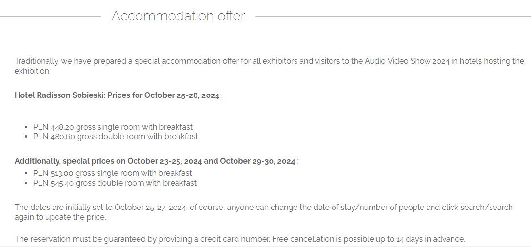Click the bullet before PLN 513.00
The width and height of the screenshot is (531, 247).
pos(26,174)
